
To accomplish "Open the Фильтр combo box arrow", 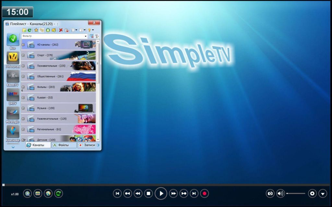I will [86, 36].
